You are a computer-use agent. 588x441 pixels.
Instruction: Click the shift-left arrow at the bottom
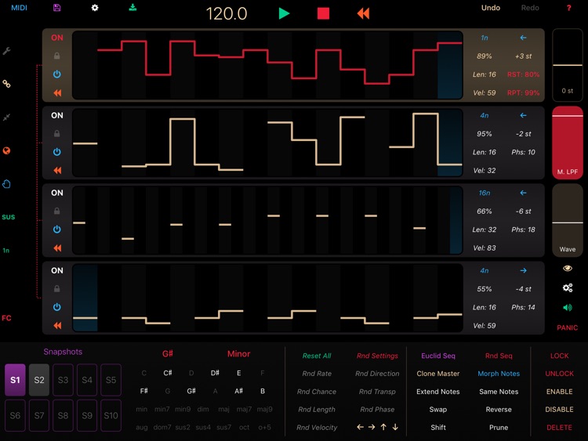(x=360, y=427)
